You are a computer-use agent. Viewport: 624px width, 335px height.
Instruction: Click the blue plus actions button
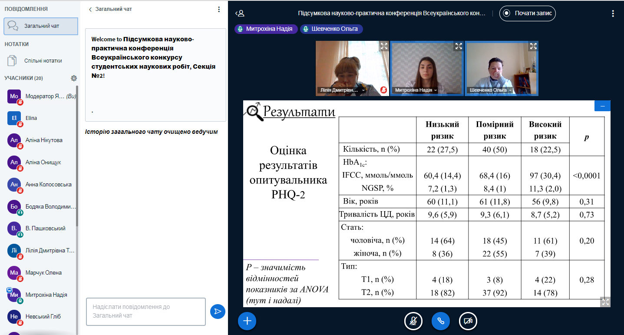247,321
